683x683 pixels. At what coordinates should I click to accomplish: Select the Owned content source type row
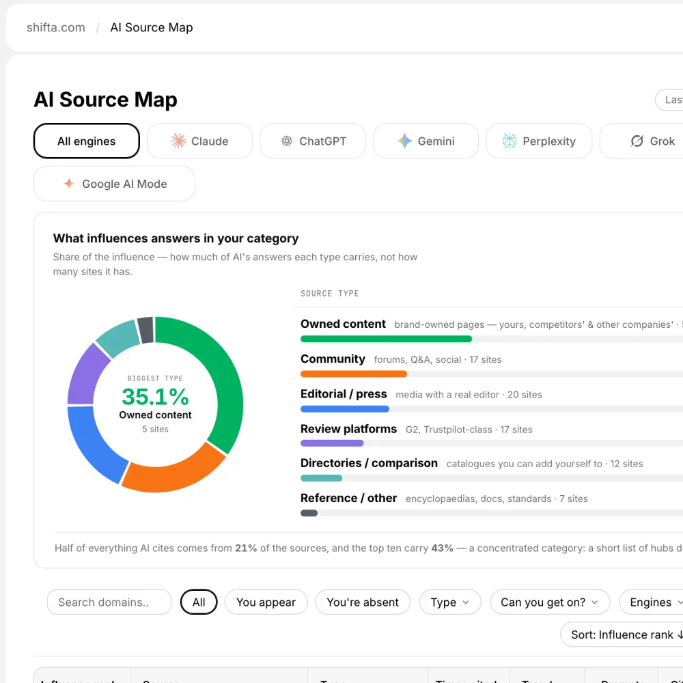pos(491,330)
